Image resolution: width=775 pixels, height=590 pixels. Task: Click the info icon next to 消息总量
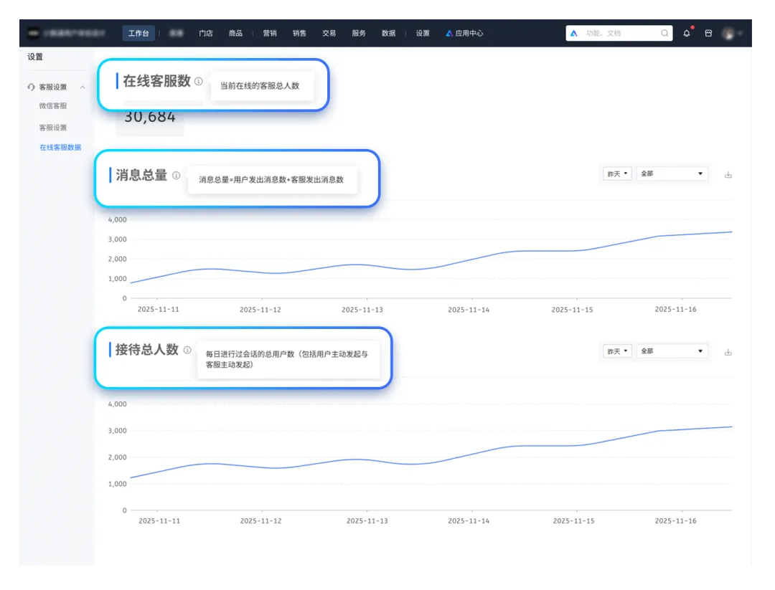click(177, 176)
